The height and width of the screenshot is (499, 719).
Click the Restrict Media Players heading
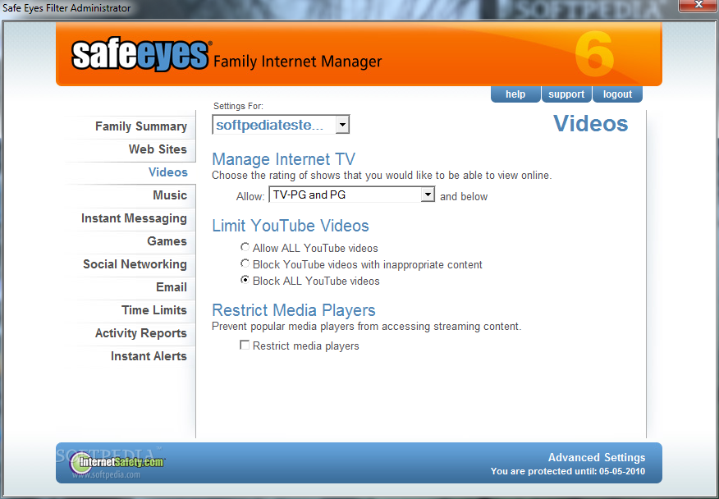(x=294, y=310)
